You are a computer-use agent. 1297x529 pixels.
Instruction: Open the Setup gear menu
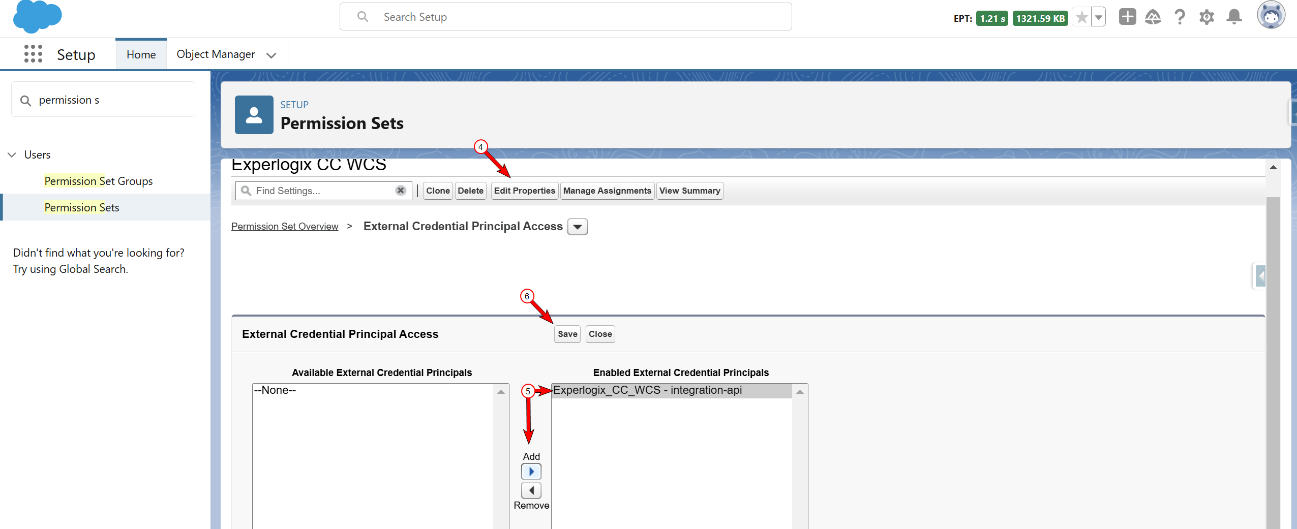pos(1206,17)
